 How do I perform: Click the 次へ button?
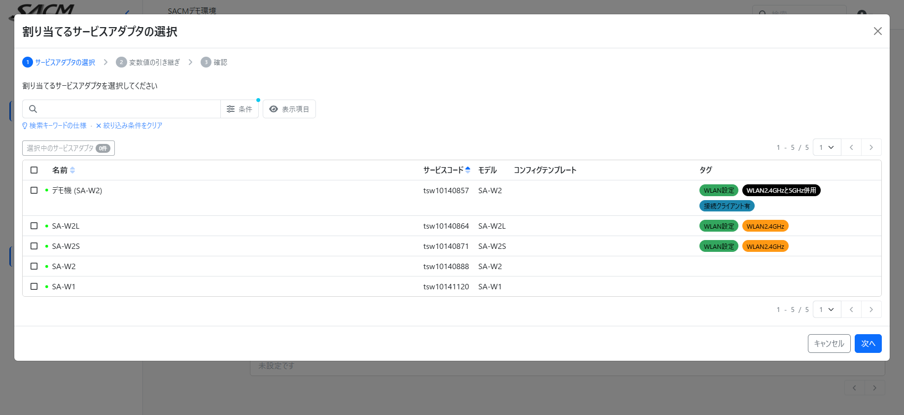(868, 344)
